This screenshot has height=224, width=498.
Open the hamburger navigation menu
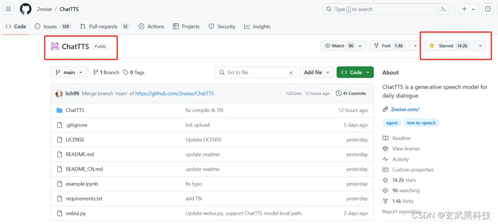coord(9,9)
